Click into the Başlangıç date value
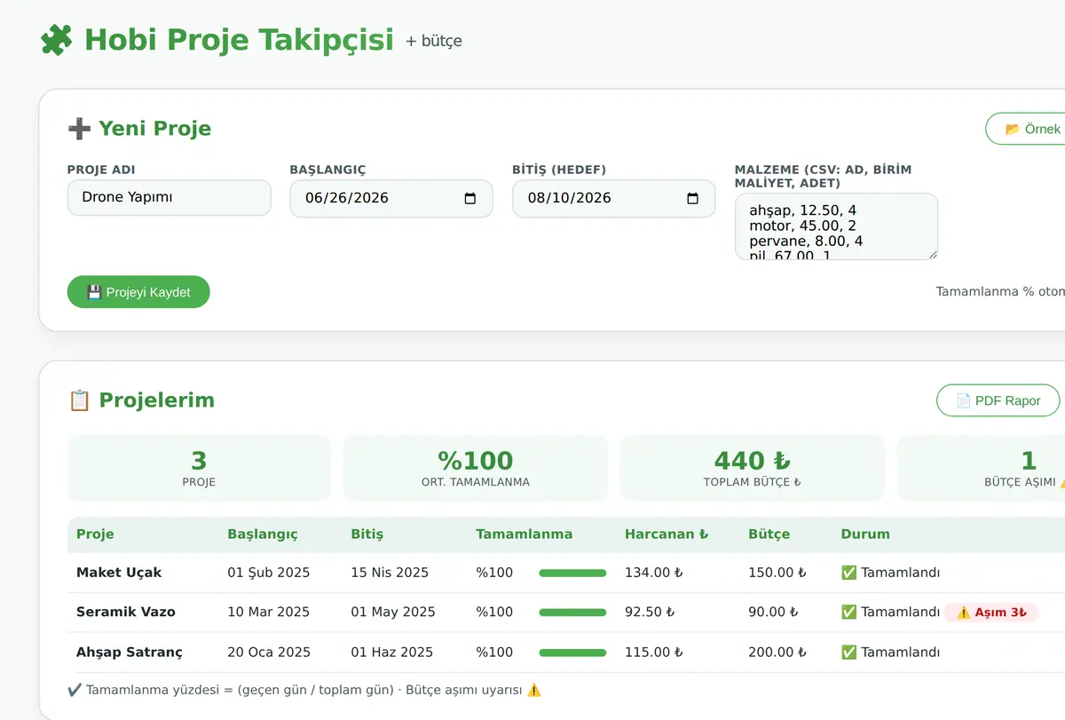1065x720 pixels. [347, 199]
